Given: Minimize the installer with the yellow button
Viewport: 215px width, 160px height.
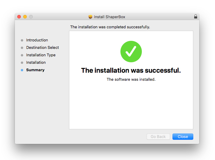Looking at the screenshot, I should pyautogui.click(x=25, y=17).
